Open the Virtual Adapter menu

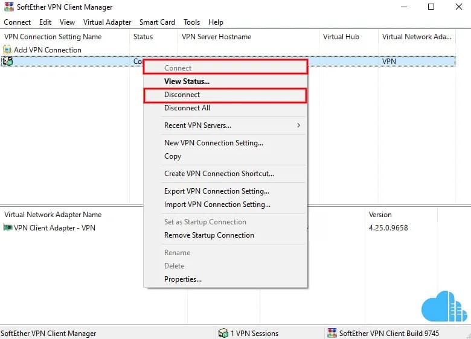(107, 22)
